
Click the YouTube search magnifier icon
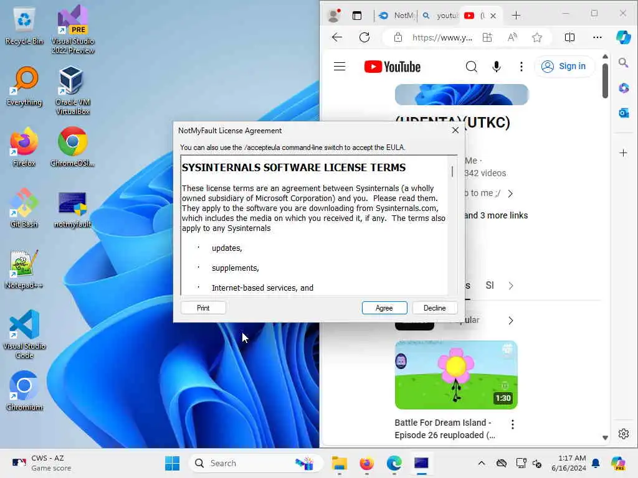tap(471, 66)
